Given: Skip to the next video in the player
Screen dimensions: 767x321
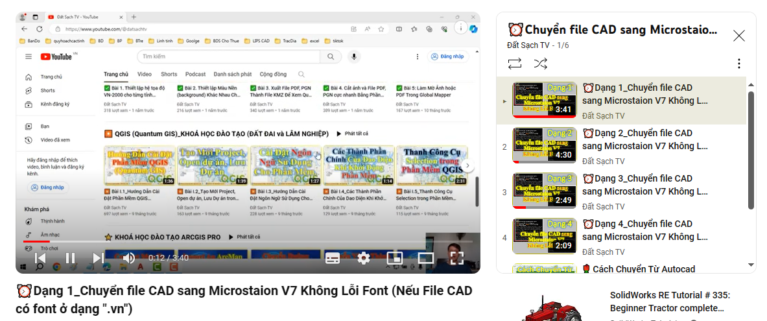Looking at the screenshot, I should tap(99, 258).
